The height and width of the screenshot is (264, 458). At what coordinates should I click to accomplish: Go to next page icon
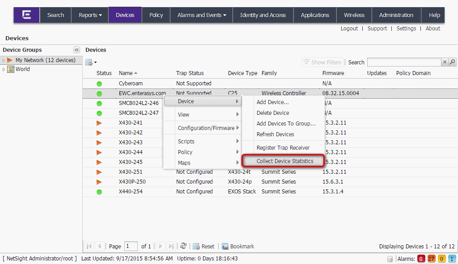coord(161,246)
